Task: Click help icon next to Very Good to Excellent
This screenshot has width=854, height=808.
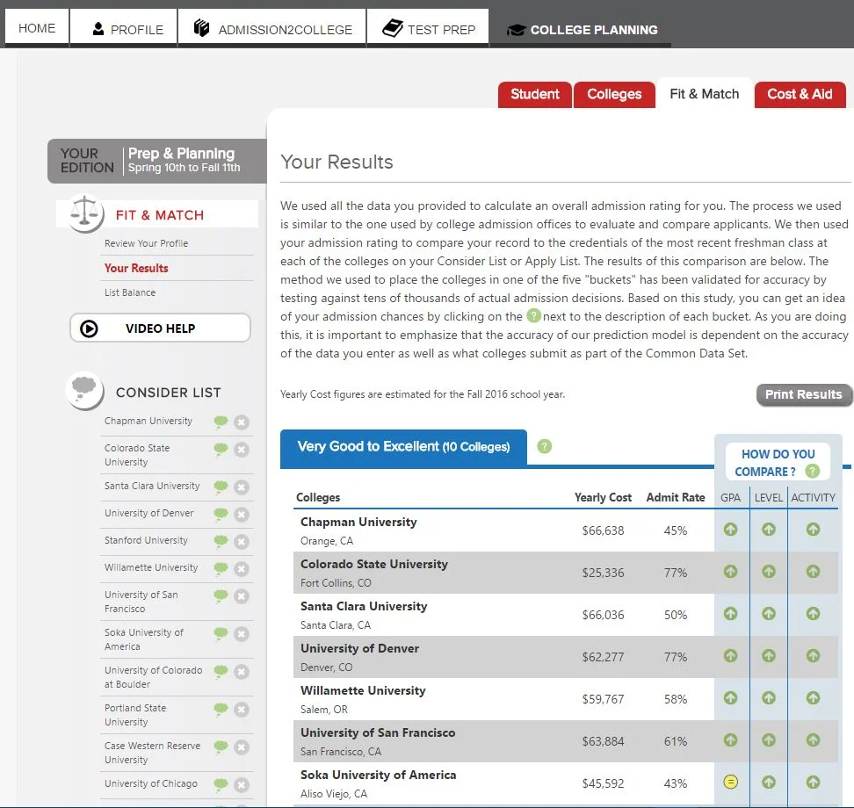Action: pyautogui.click(x=544, y=446)
